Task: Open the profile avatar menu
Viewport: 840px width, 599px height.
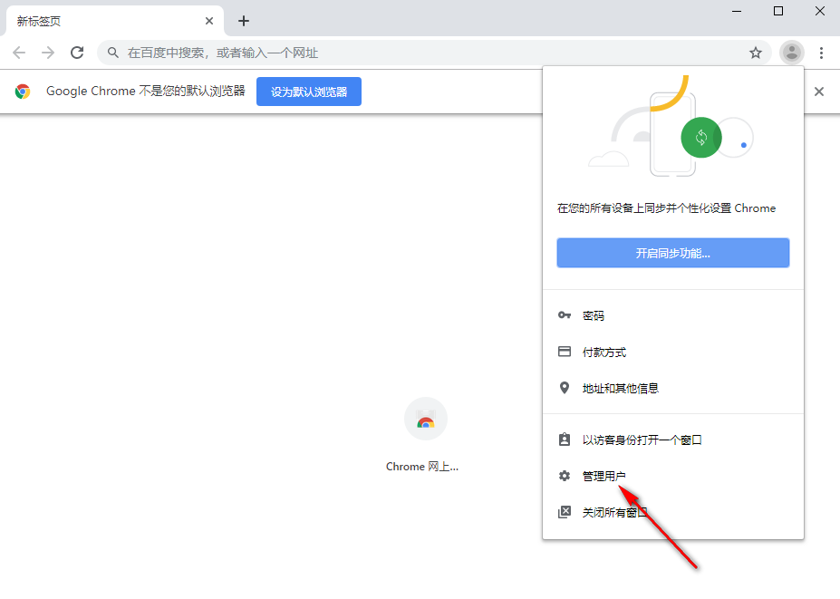Action: click(x=791, y=53)
